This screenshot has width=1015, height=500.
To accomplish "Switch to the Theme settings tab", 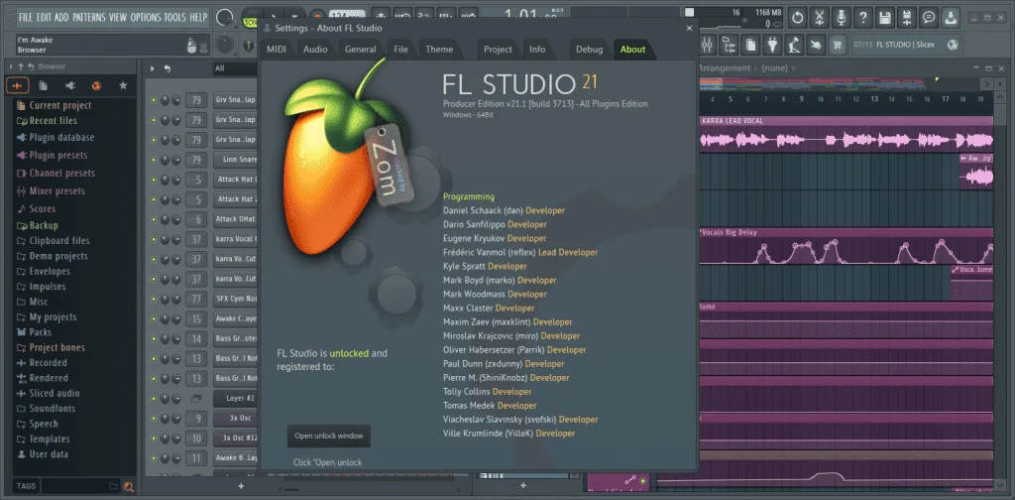I will [x=439, y=50].
